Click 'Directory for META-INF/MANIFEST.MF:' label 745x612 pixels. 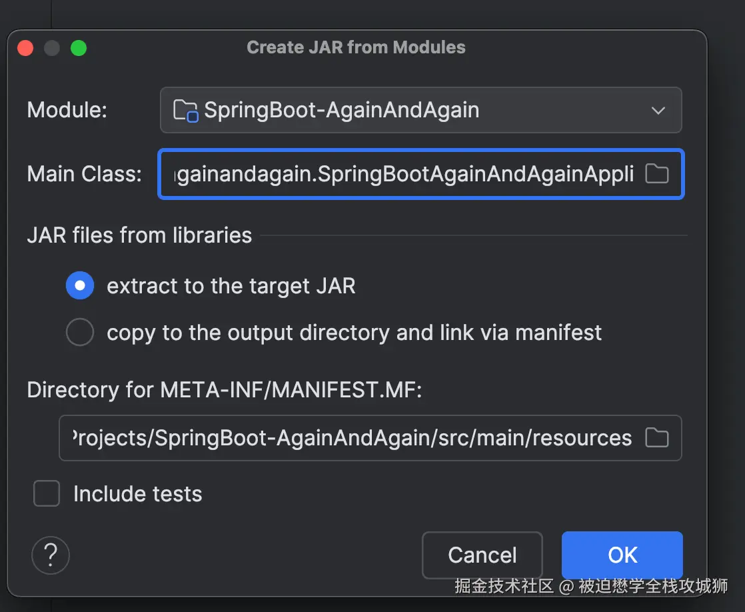pyautogui.click(x=225, y=390)
